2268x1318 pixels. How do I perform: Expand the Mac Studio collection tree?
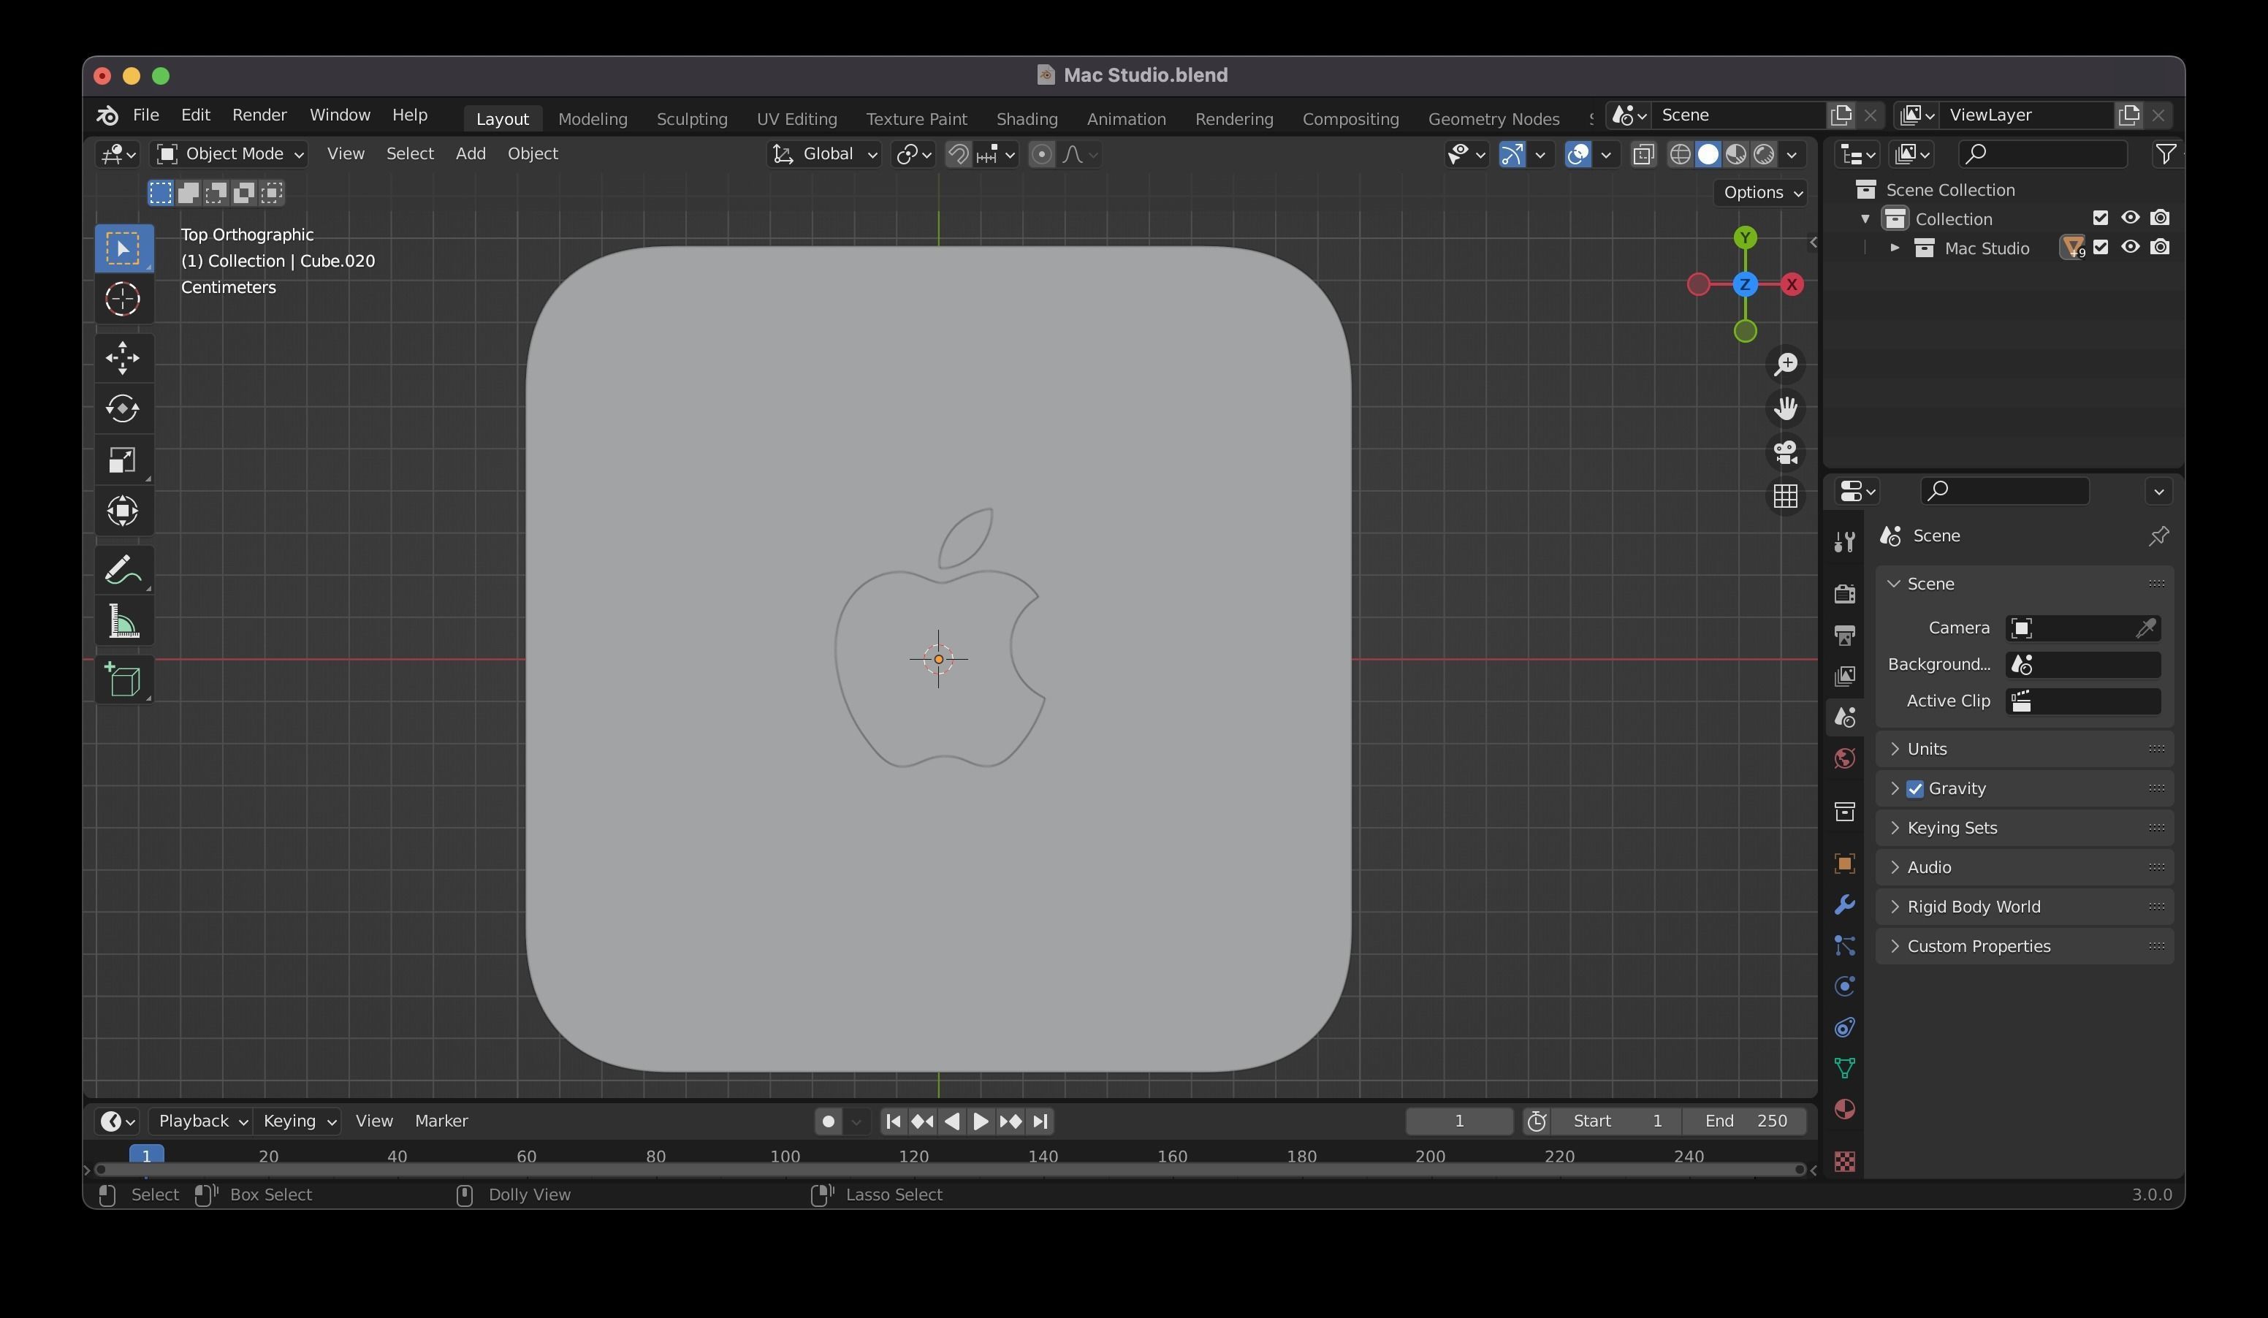[1895, 248]
